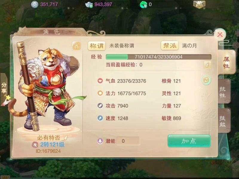Add silver via the plus ingot icon
Viewport: 239px width, 179px height.
pyautogui.click(x=89, y=4)
